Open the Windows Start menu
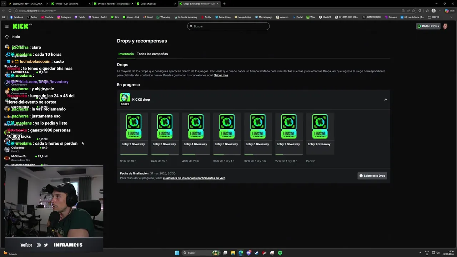Image resolution: width=457 pixels, height=257 pixels. (x=177, y=253)
